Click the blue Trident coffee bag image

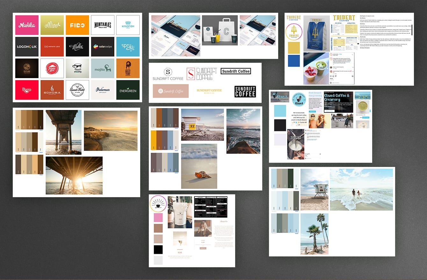(316, 33)
